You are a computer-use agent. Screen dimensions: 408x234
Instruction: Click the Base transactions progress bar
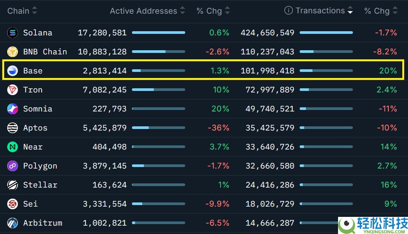(x=326, y=71)
